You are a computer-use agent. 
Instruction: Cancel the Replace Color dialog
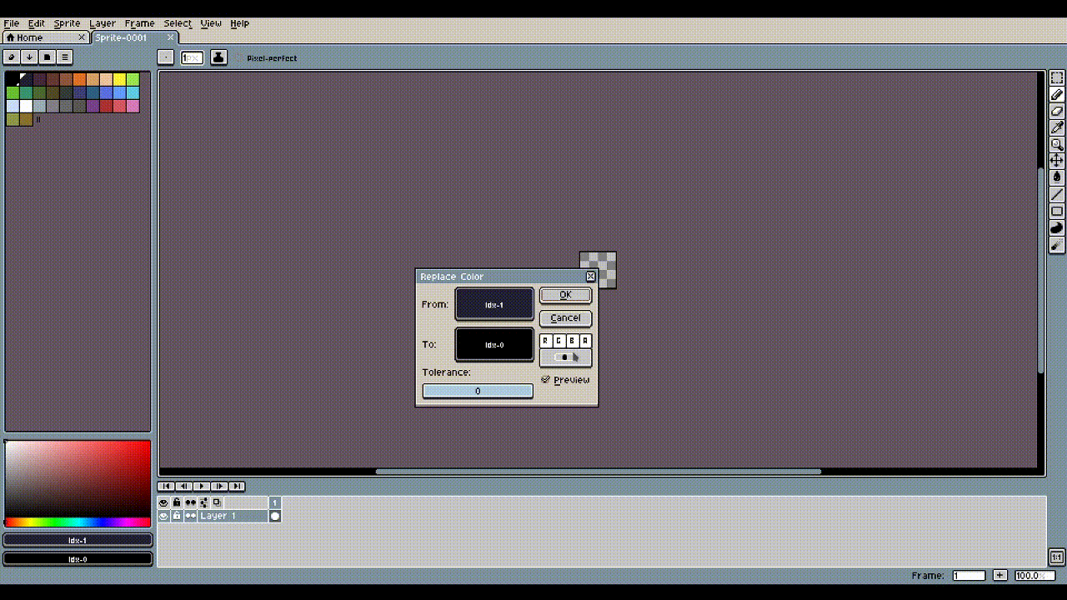coord(565,317)
